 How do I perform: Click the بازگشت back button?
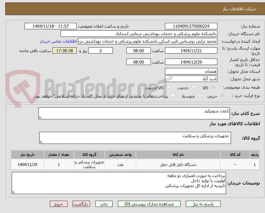[x=81, y=204]
